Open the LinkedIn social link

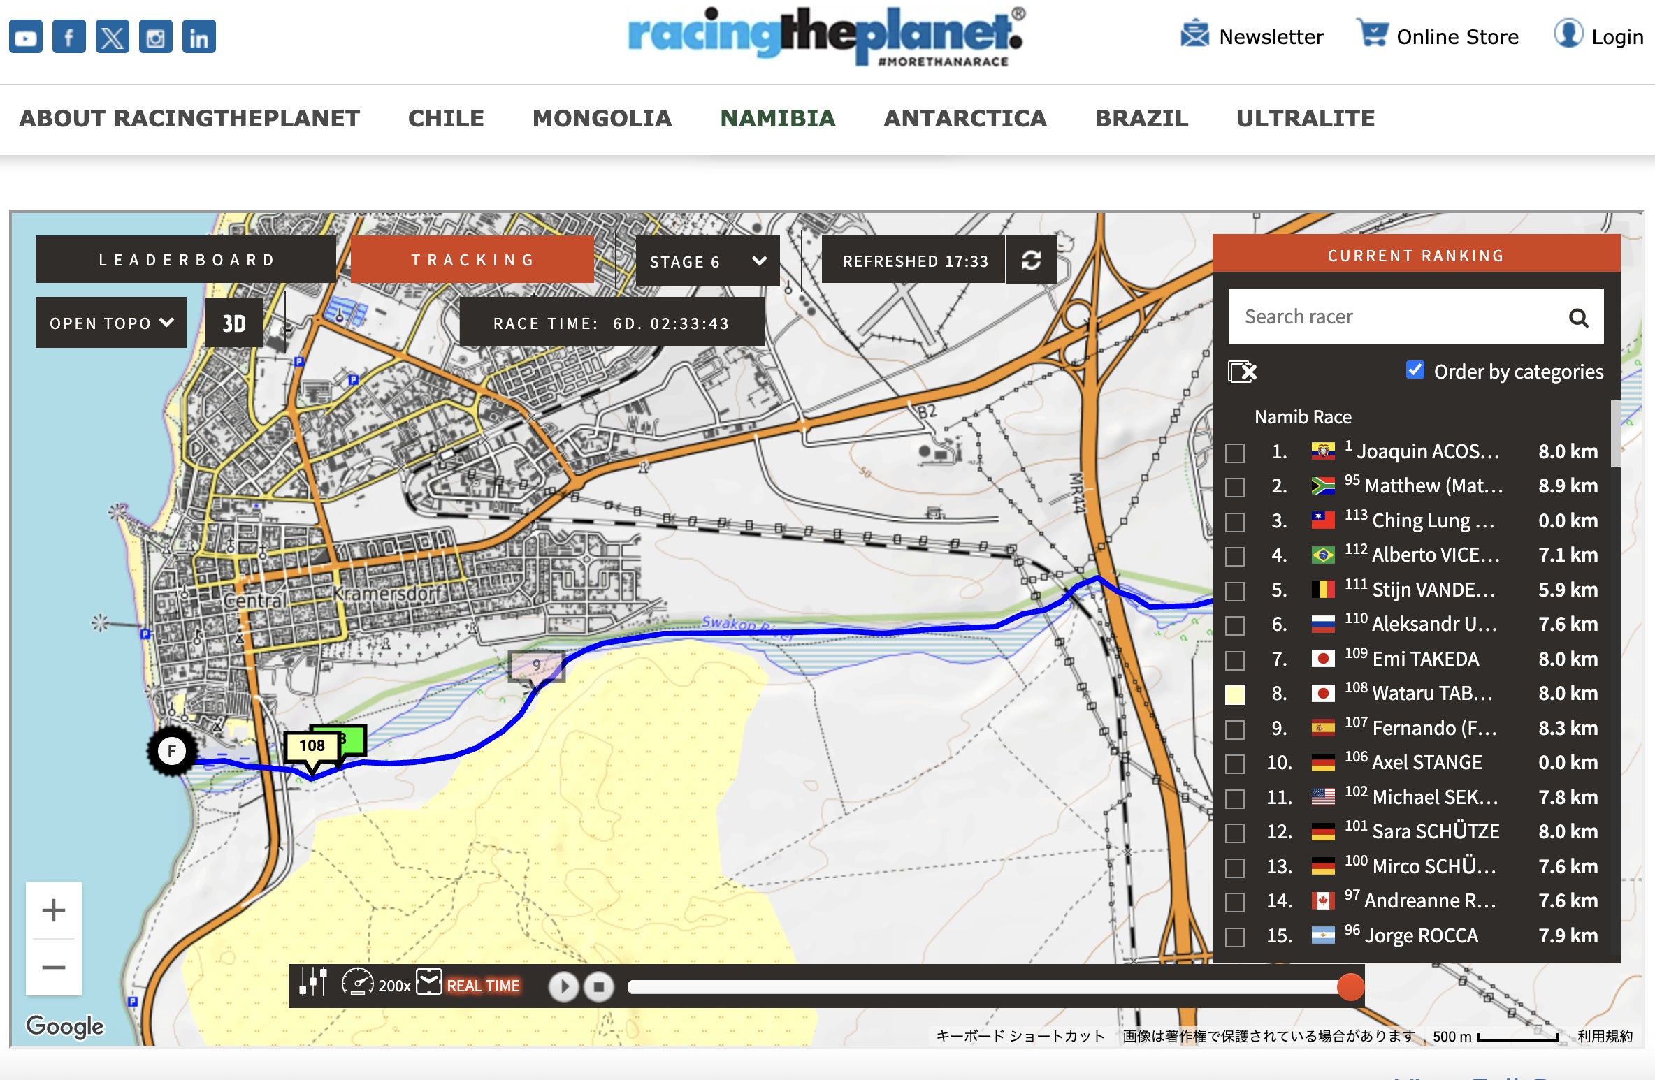click(199, 36)
